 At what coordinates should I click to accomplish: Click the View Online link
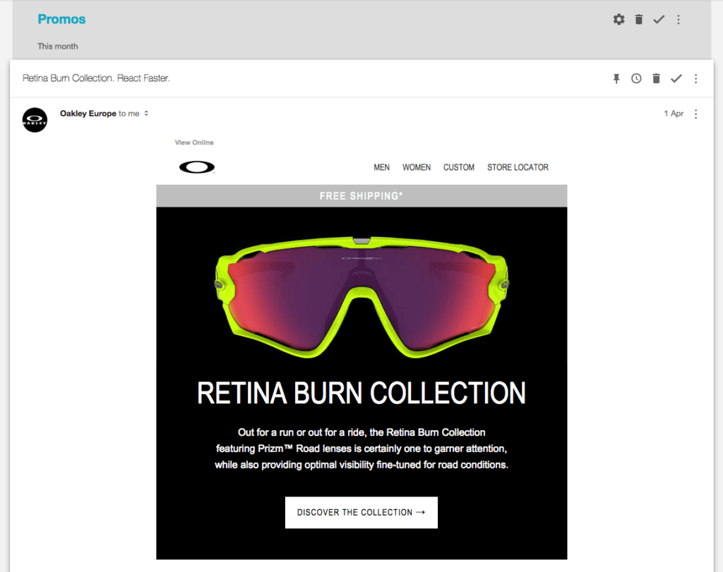coord(194,142)
